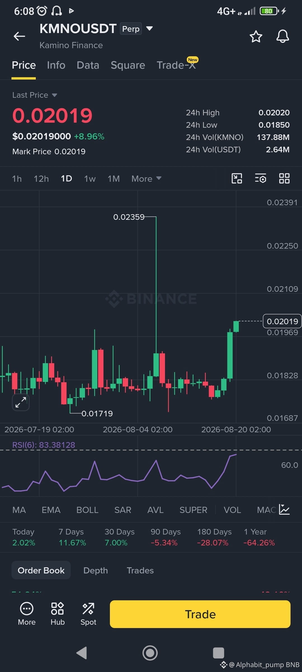Expand the KMNOUSDT Perp pair dropdown arrow
This screenshot has height=672, width=302.
150,28
